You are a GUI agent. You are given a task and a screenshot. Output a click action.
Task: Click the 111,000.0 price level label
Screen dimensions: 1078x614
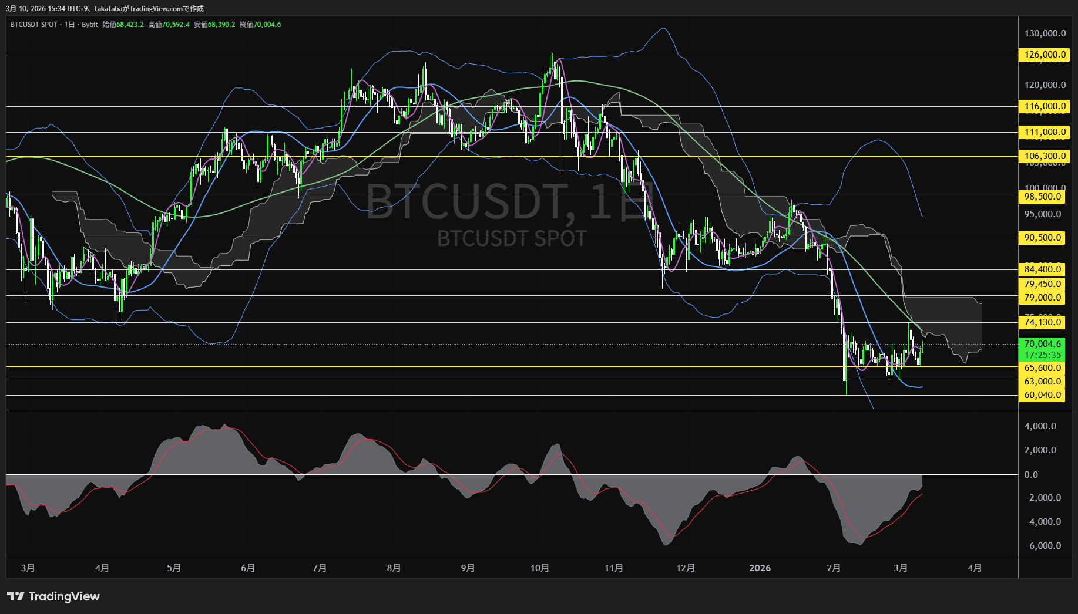click(1044, 132)
